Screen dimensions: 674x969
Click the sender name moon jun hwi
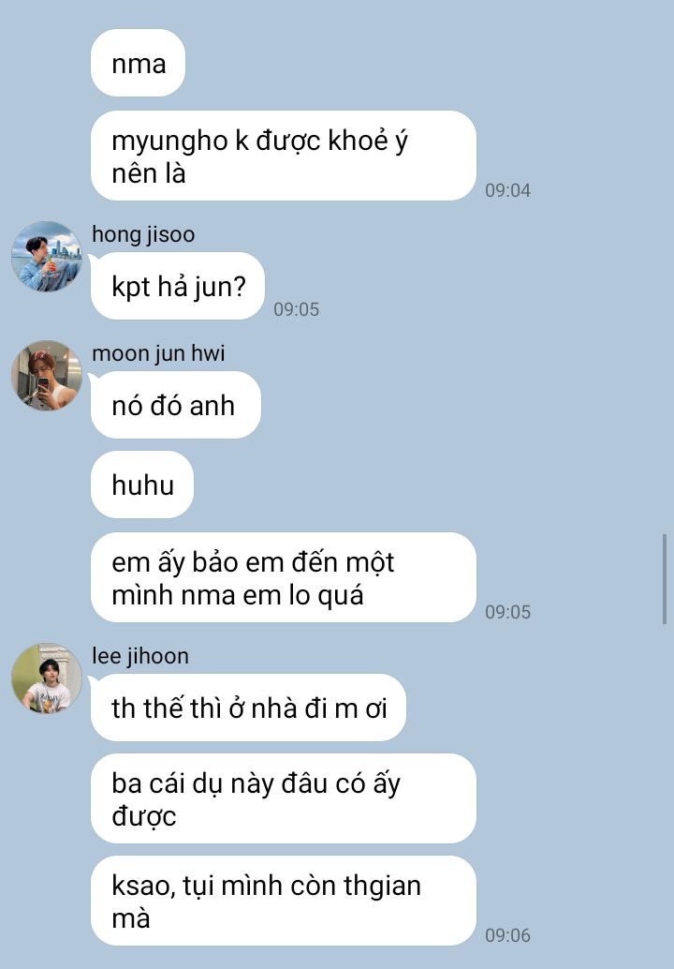coord(158,353)
